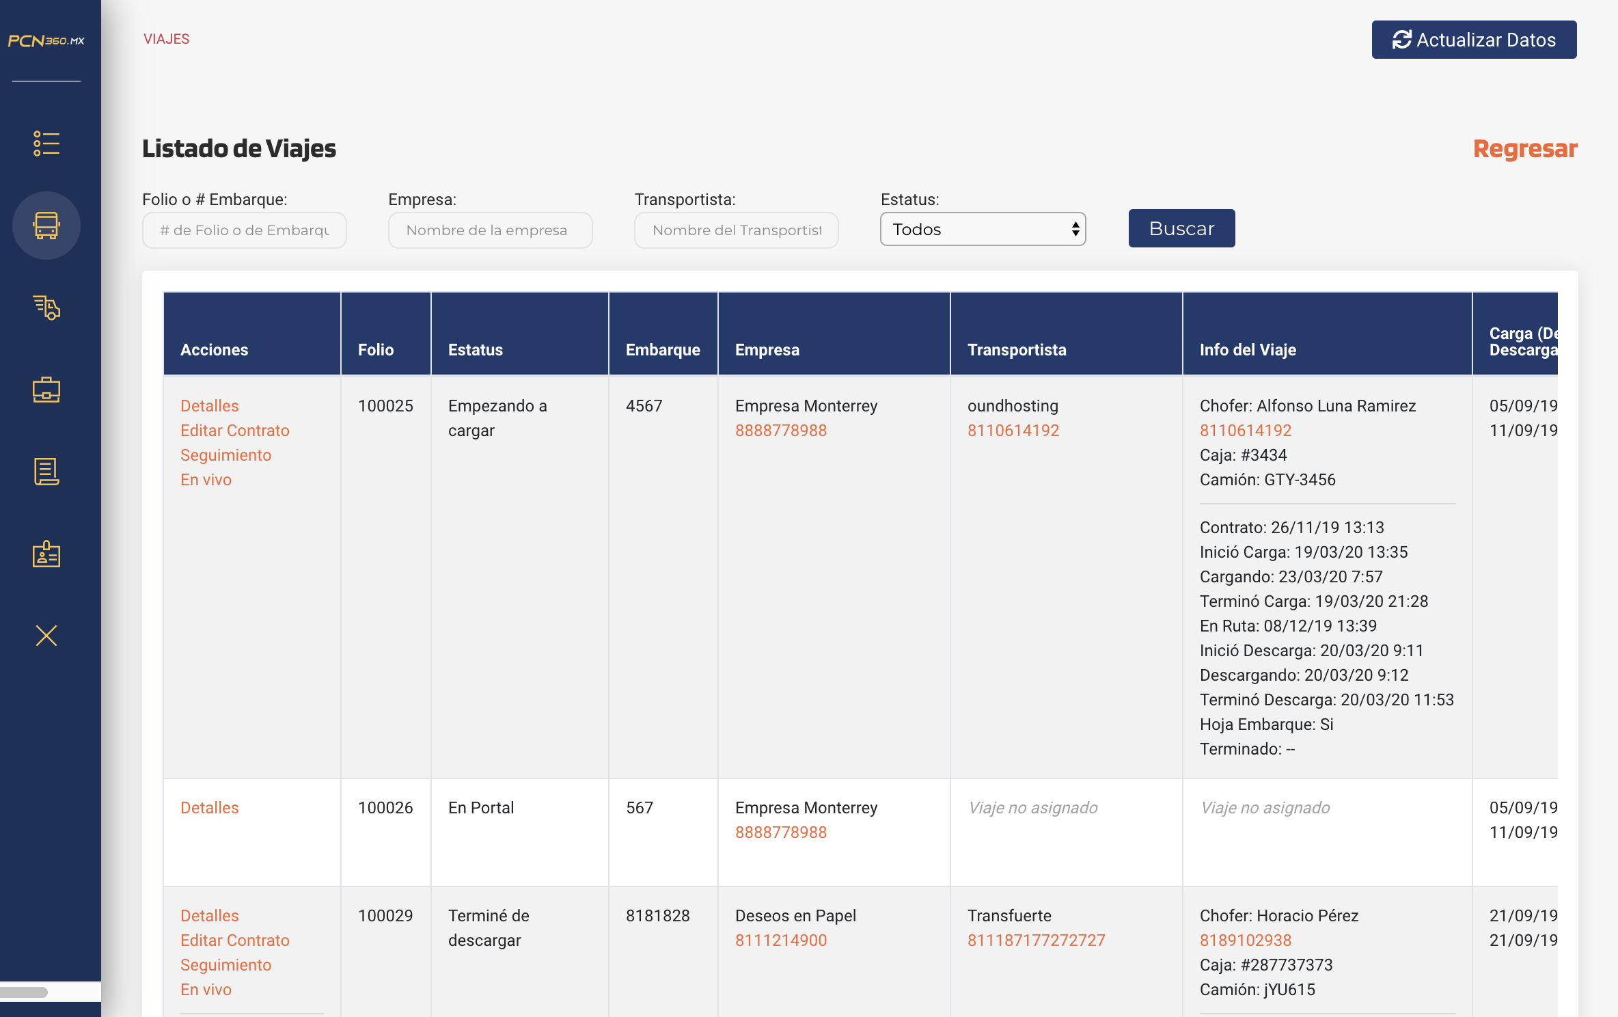This screenshot has width=1618, height=1017.
Task: Click the briefcase icon in the sidebar
Action: [46, 390]
